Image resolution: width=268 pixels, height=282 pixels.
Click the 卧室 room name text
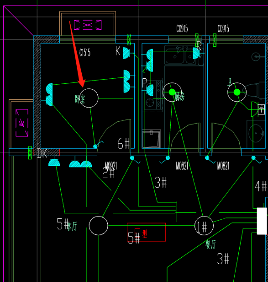pos(80,99)
